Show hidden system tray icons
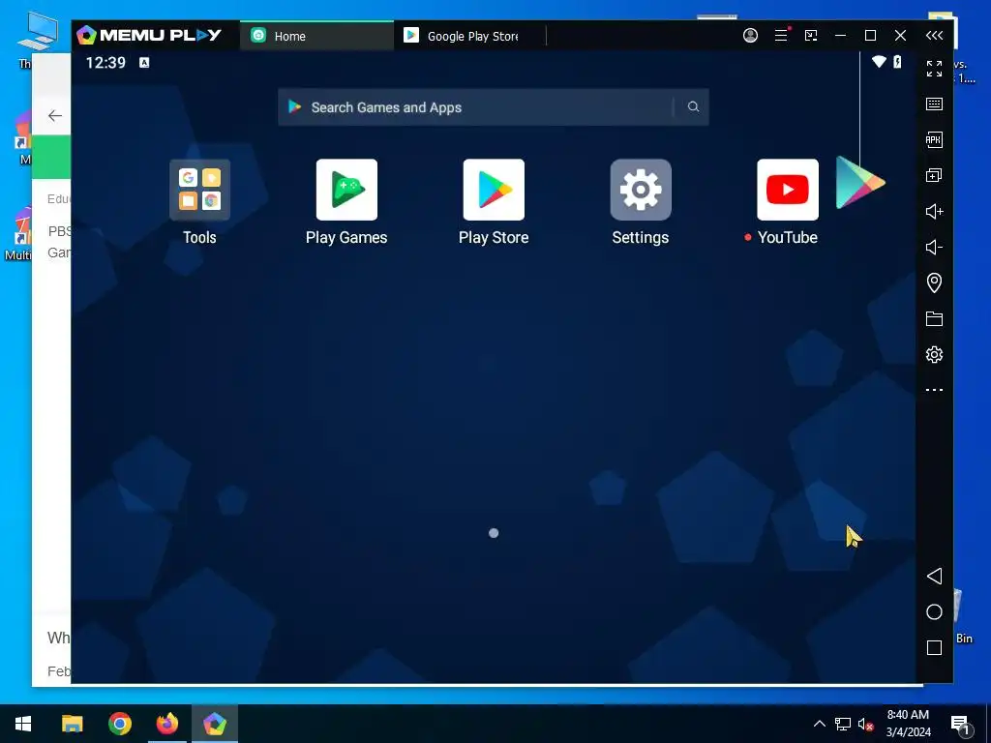991x743 pixels. click(819, 724)
